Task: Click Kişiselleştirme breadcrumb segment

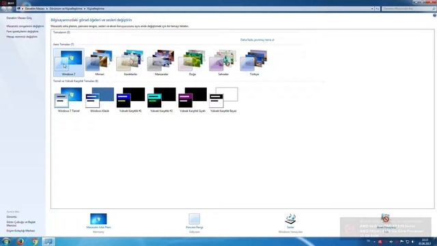Action: [96, 9]
